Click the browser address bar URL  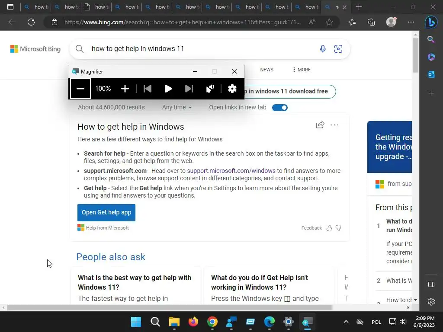(x=183, y=22)
